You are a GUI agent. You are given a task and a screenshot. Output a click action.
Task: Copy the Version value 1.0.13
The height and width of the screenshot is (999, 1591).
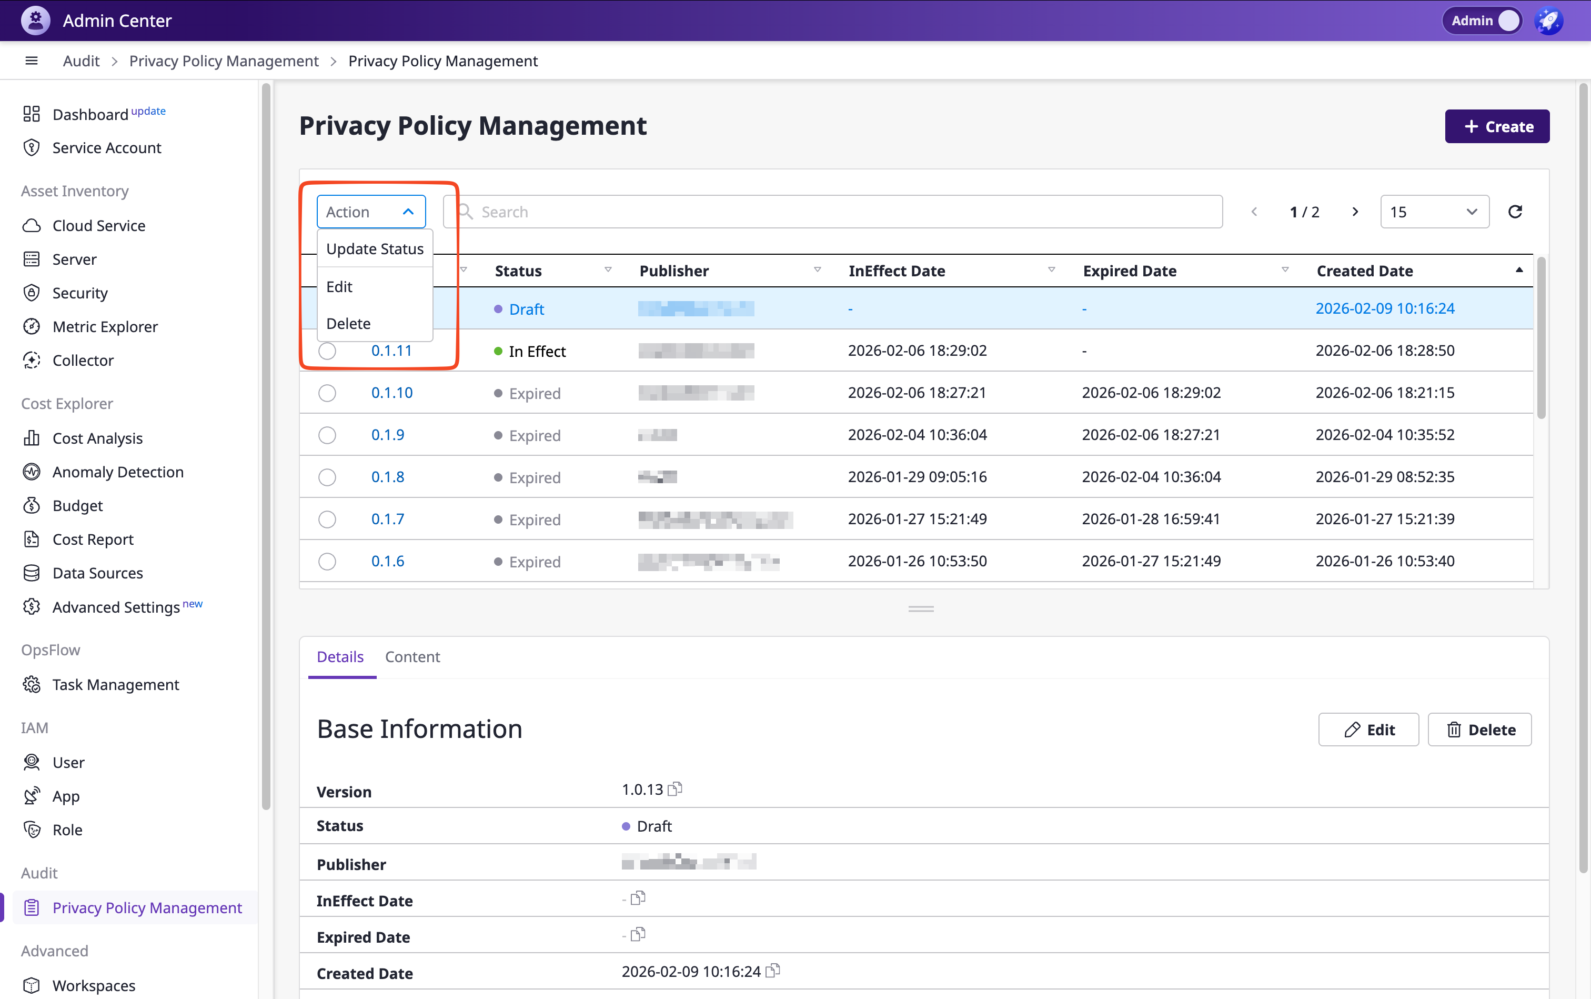click(x=675, y=789)
